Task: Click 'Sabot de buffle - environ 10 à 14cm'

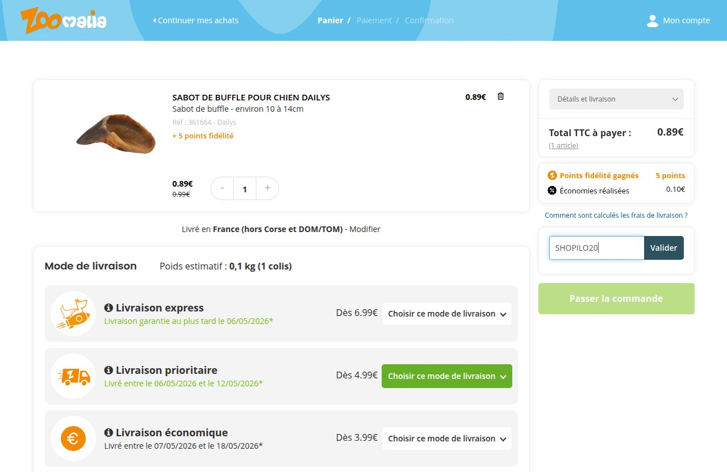Action: pyautogui.click(x=237, y=109)
